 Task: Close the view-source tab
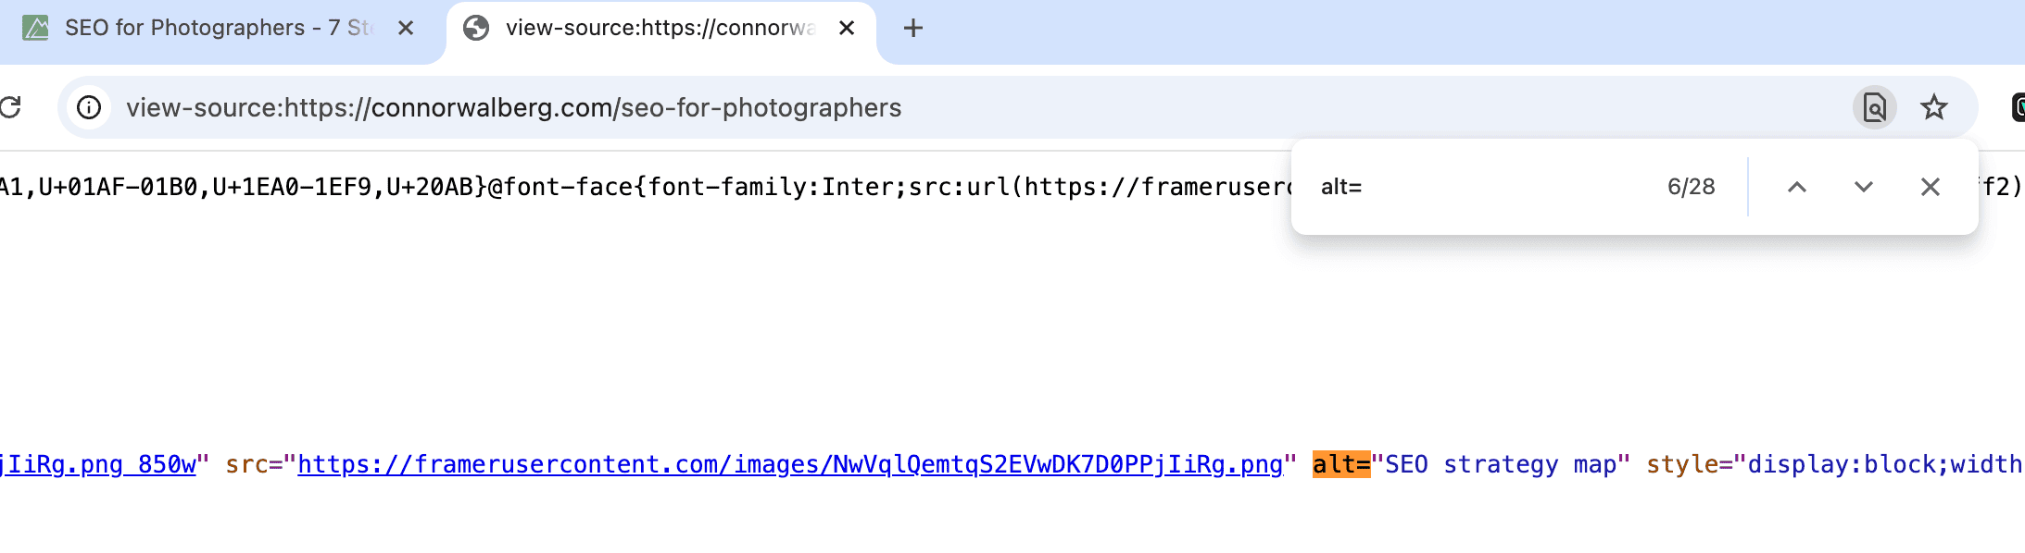847,28
